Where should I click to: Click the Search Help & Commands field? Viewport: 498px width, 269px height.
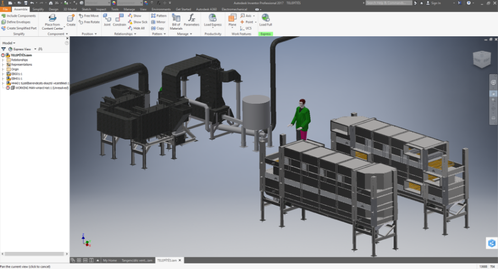[389, 3]
